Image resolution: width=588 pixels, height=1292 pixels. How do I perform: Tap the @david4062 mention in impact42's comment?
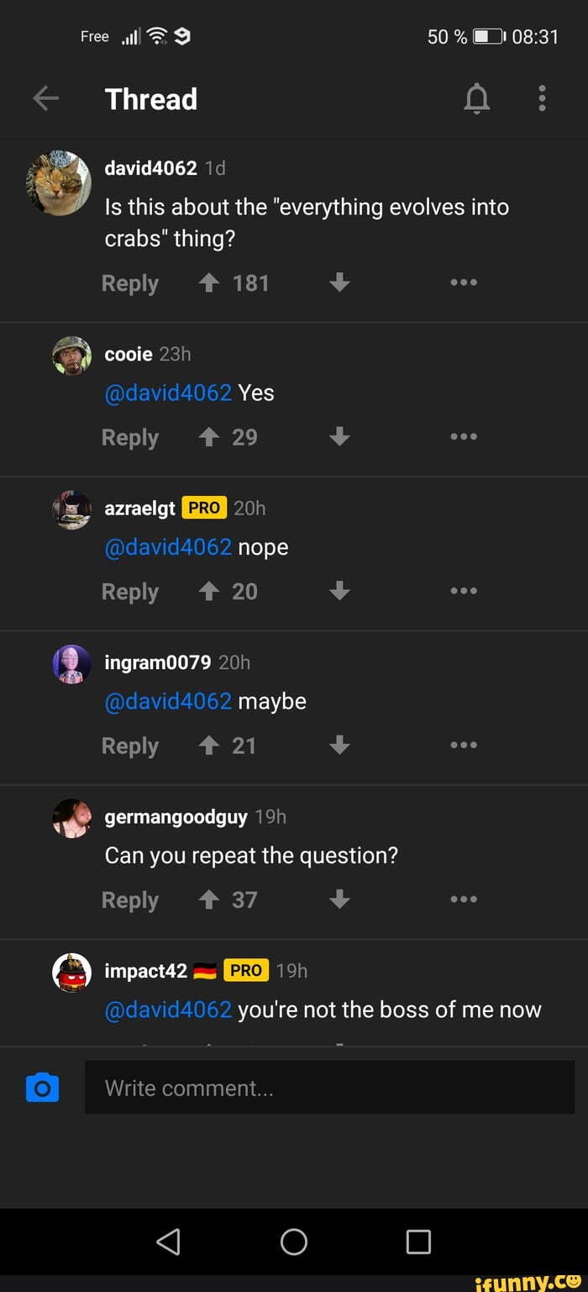pos(168,1010)
